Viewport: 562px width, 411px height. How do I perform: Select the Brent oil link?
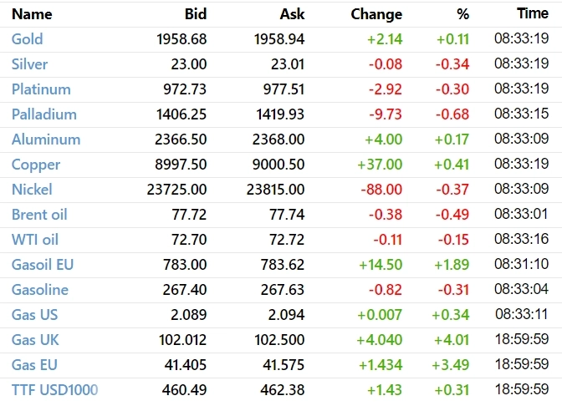(x=40, y=215)
